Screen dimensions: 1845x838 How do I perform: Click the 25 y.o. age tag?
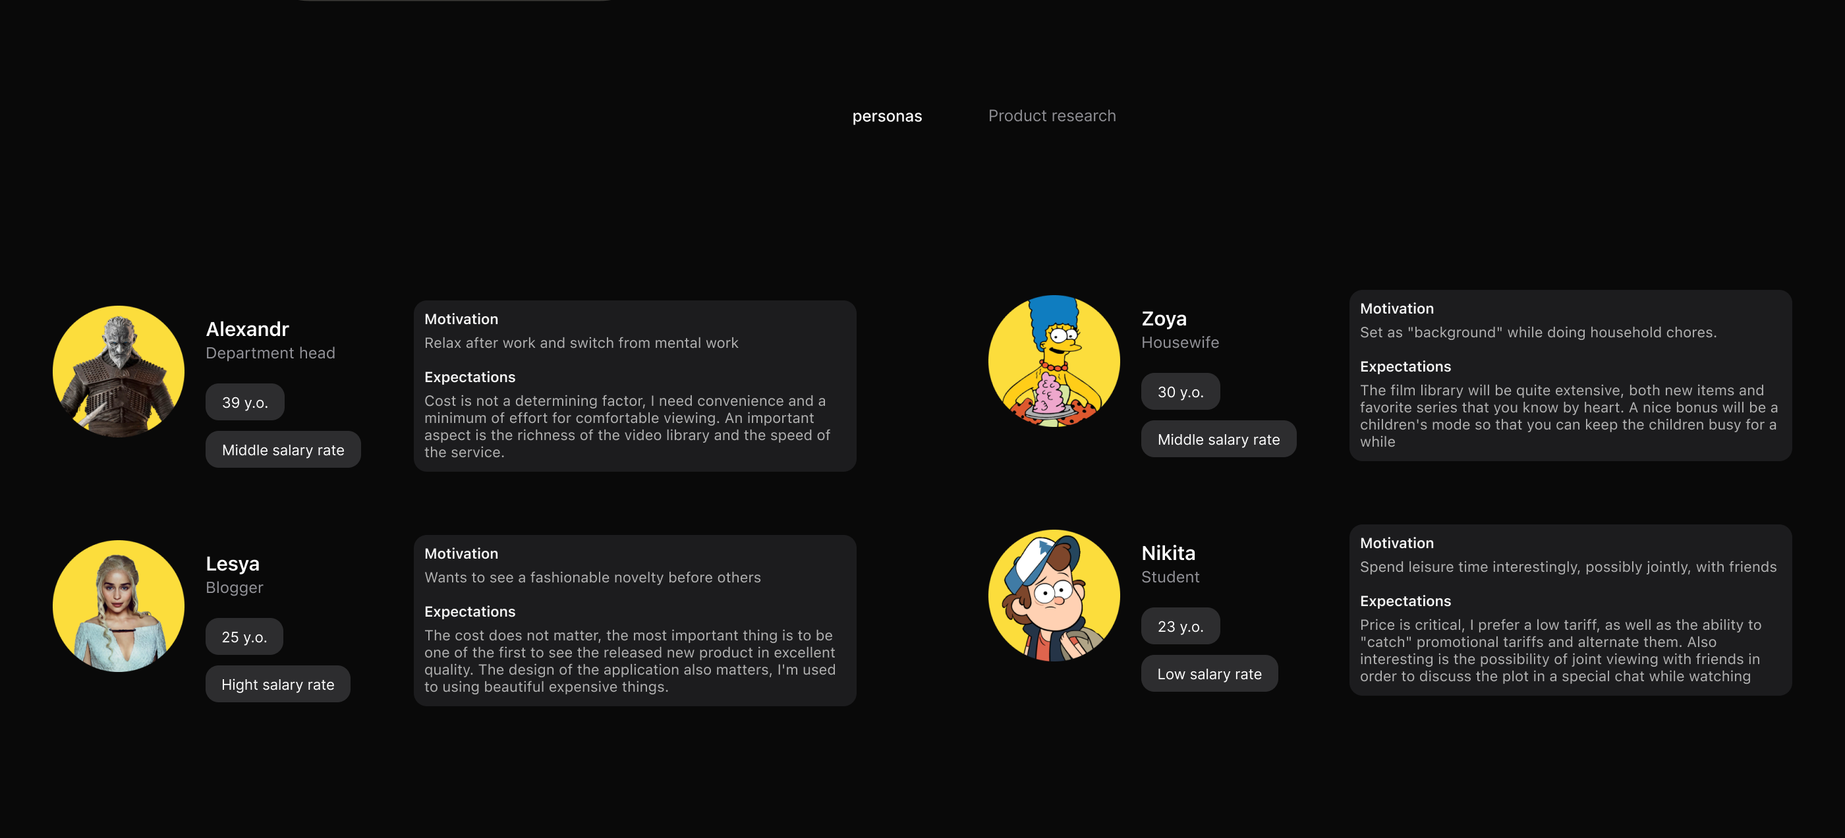244,637
